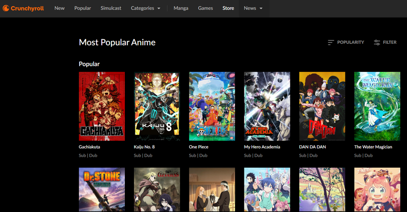Expand the News dropdown

click(x=253, y=8)
